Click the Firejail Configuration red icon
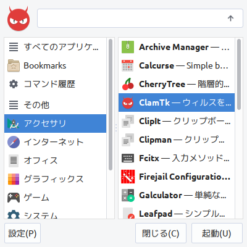 [x=128, y=177]
